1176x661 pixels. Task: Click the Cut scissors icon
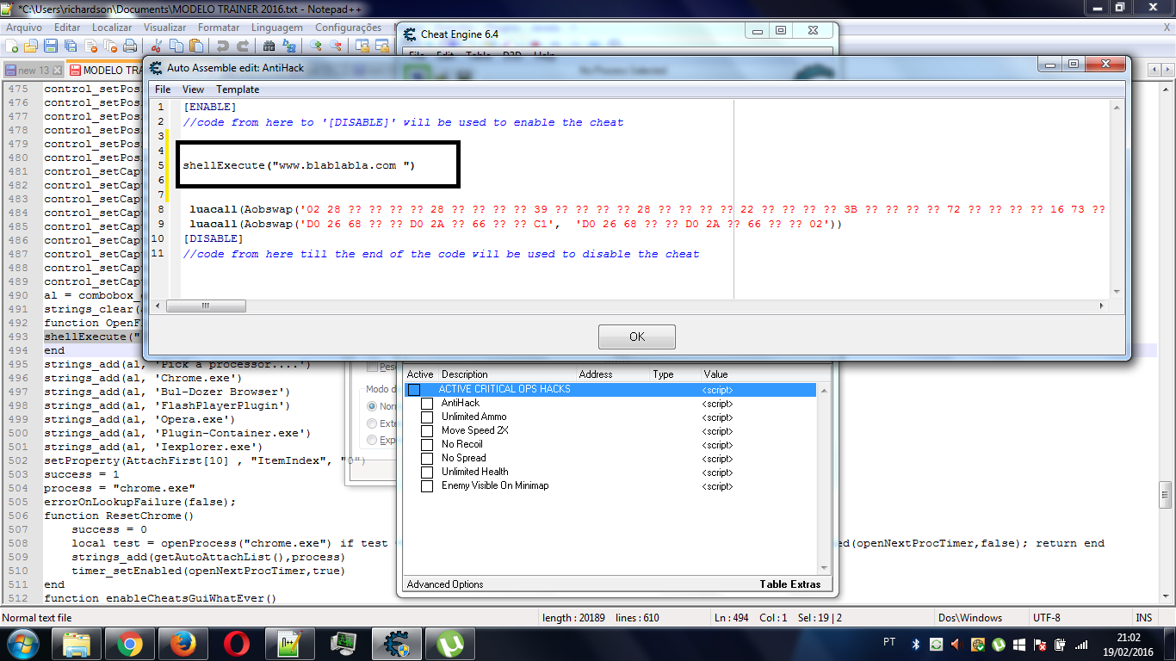[158, 46]
